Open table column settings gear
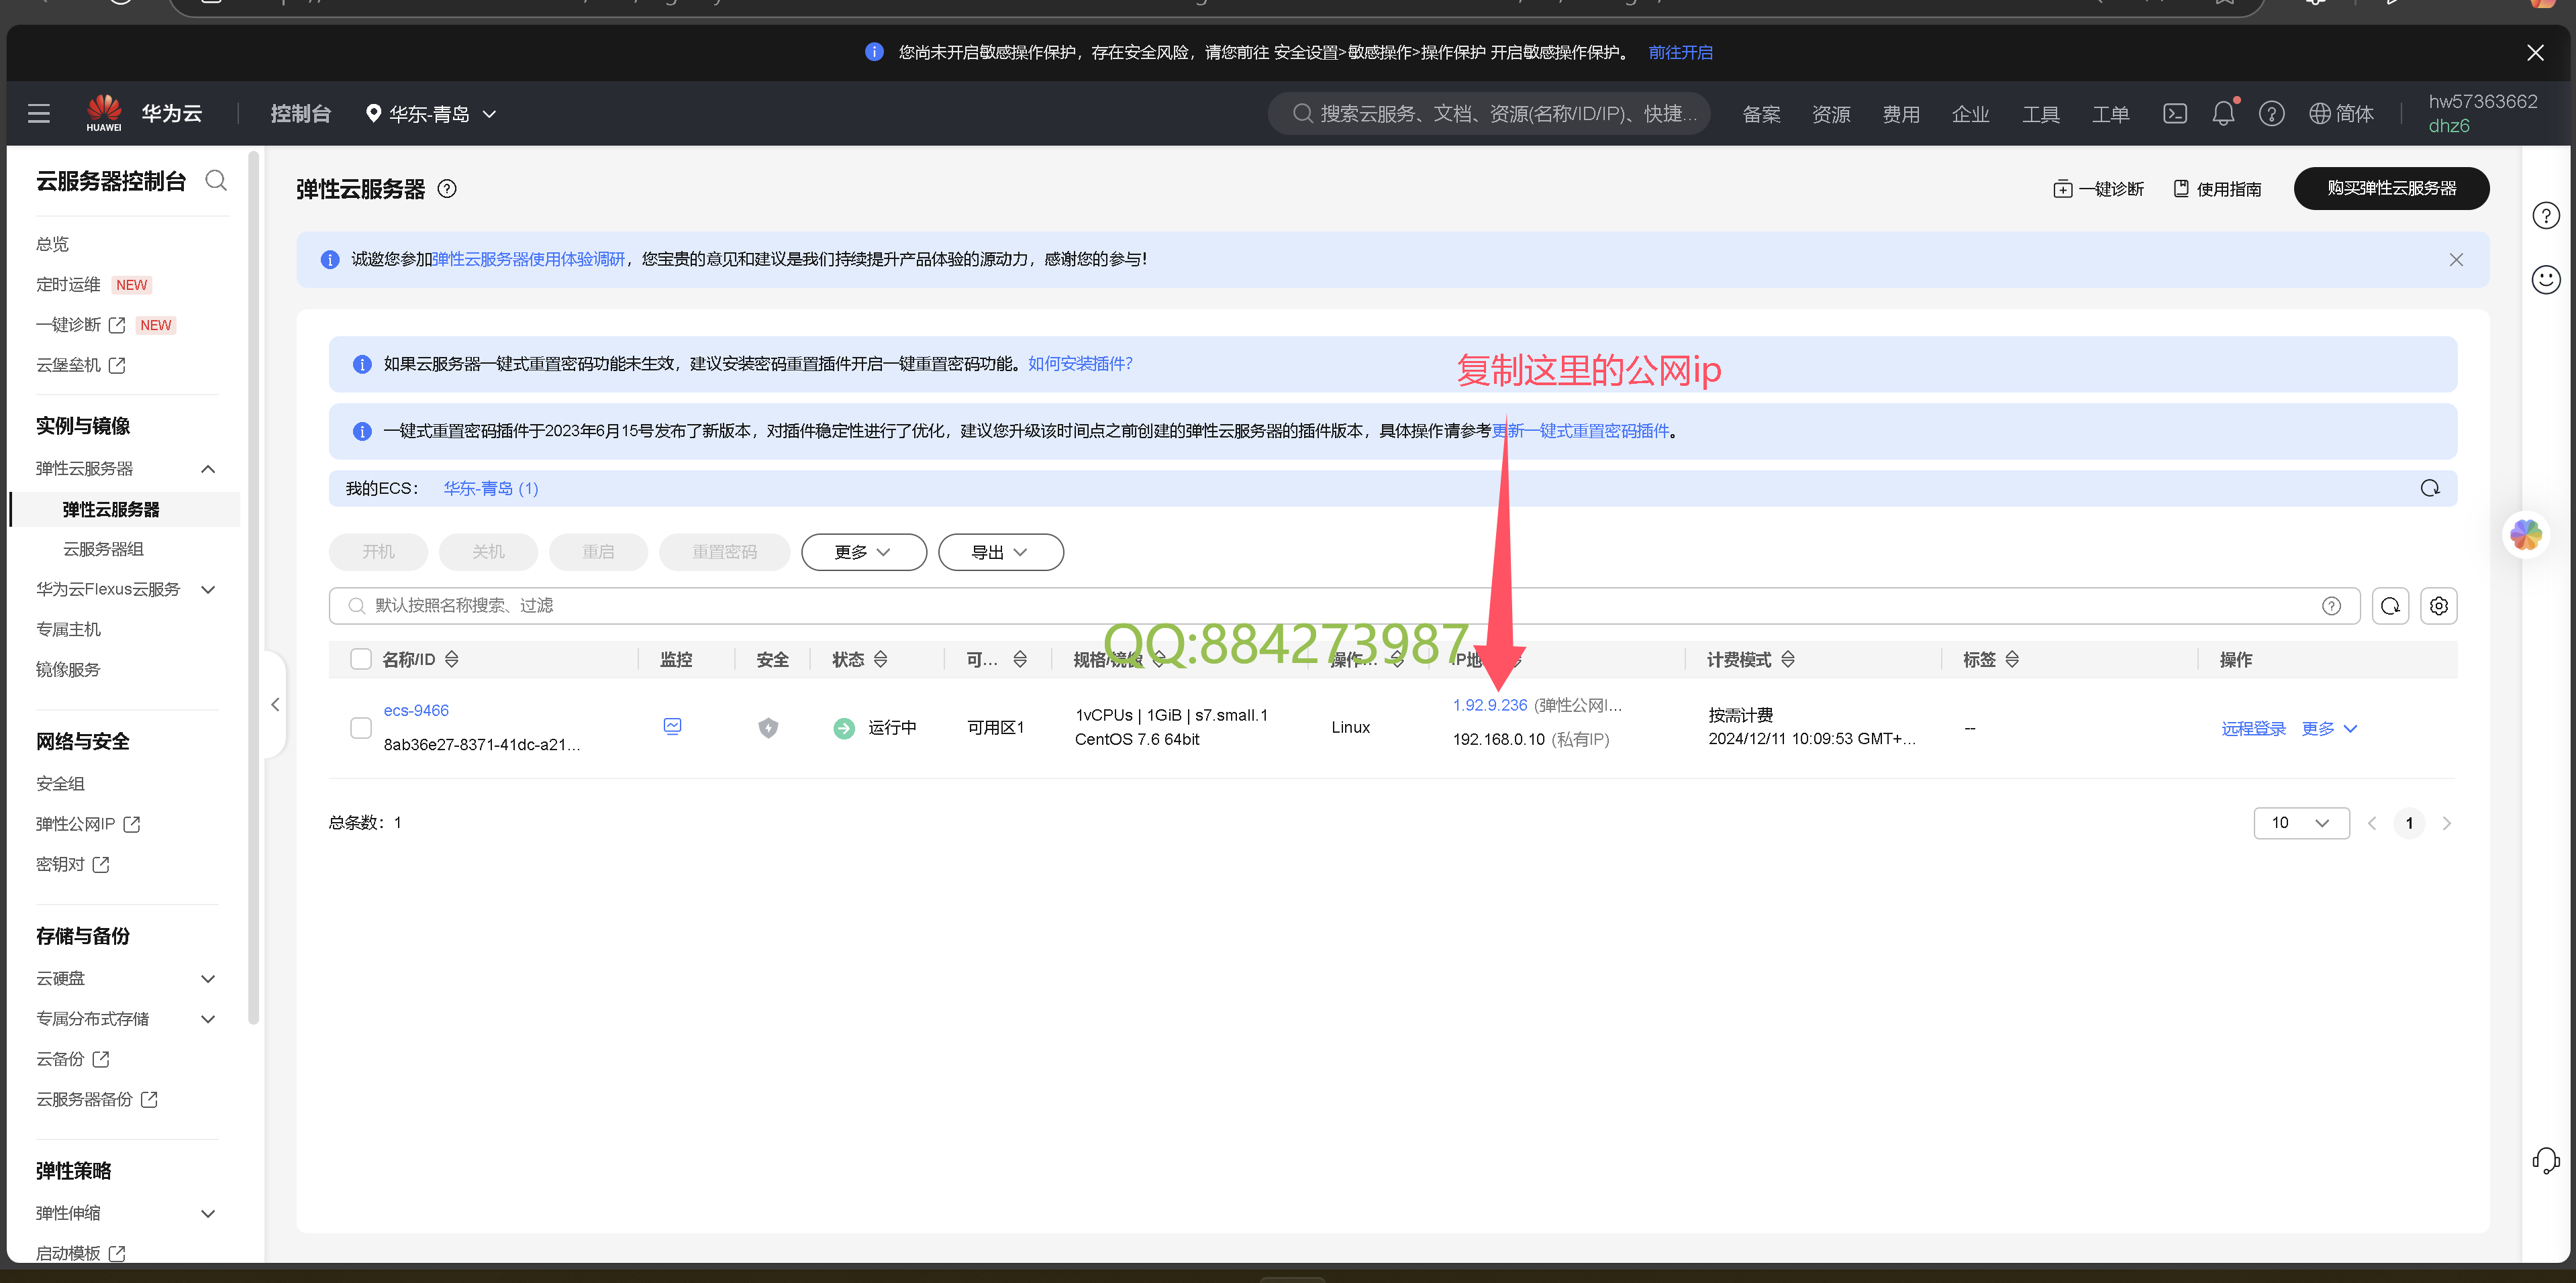Image resolution: width=2576 pixels, height=1283 pixels. click(x=2438, y=606)
